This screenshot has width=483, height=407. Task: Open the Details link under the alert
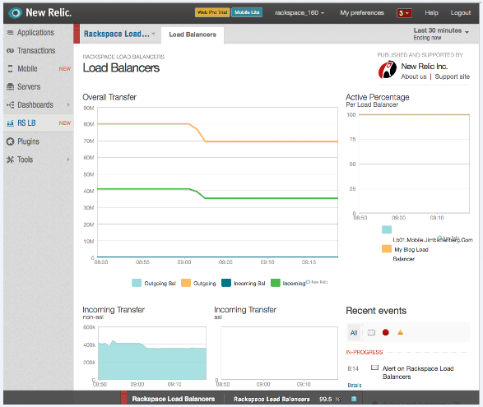tap(355, 385)
